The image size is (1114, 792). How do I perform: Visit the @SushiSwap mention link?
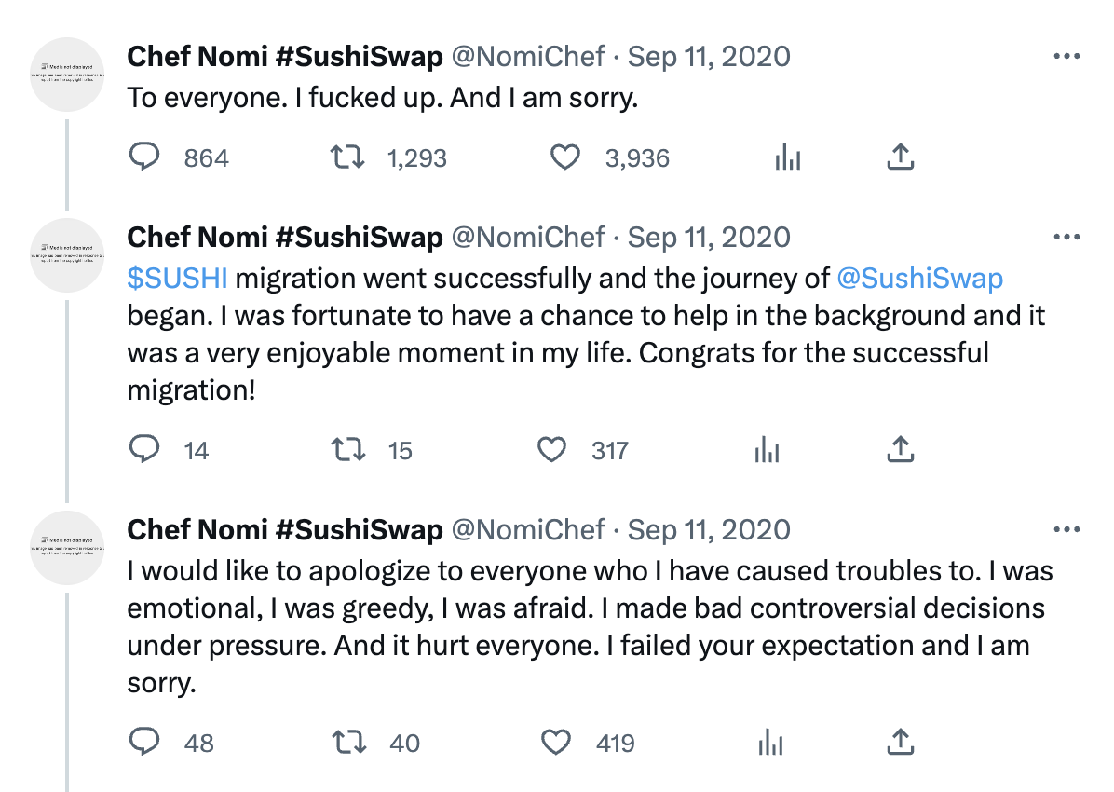click(x=919, y=279)
